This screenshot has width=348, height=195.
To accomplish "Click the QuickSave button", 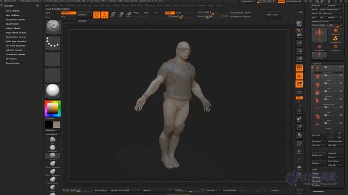I will (247, 2).
